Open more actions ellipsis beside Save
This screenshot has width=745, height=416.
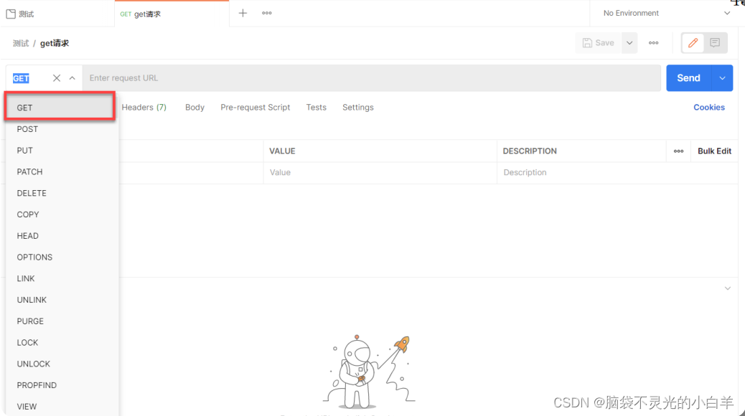click(654, 43)
